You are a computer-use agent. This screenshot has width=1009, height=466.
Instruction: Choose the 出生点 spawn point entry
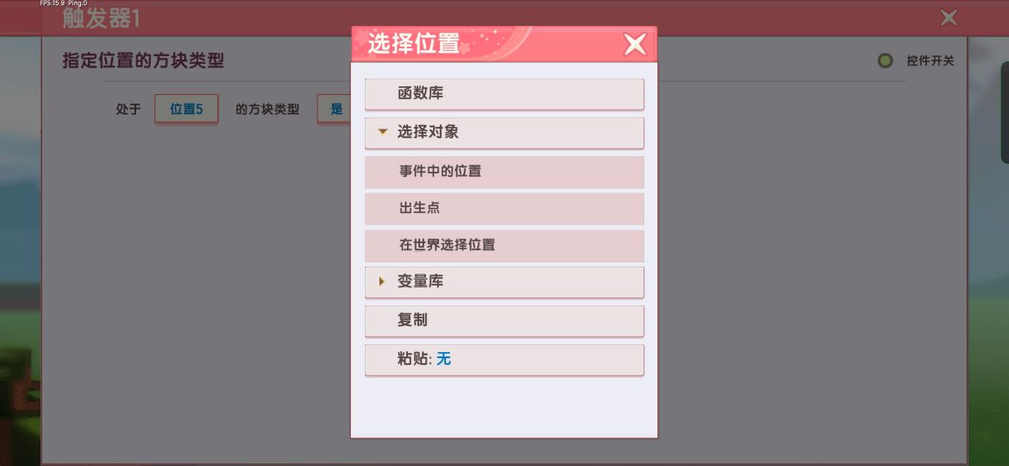point(504,209)
